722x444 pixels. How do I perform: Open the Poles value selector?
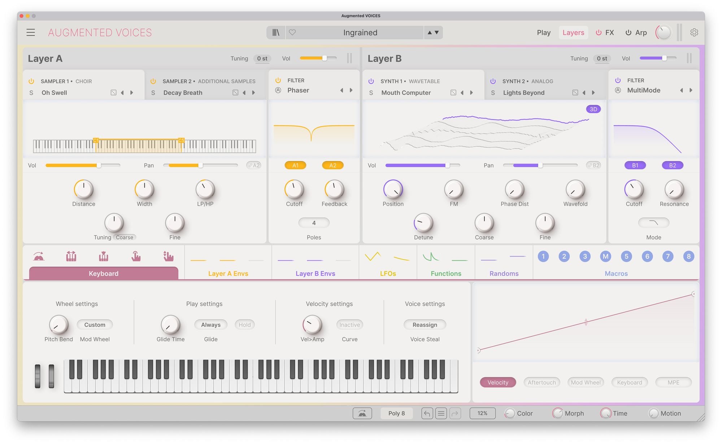pyautogui.click(x=314, y=223)
